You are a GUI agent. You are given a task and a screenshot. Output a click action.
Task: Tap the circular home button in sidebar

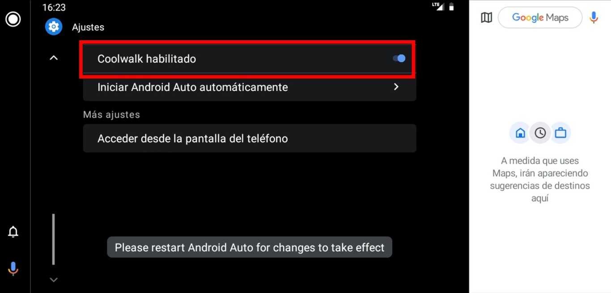(13, 19)
